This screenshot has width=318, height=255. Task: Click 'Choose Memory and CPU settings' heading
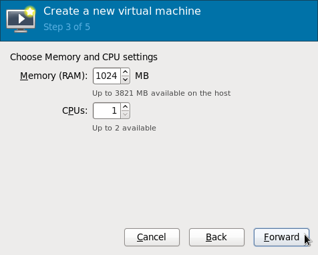tap(84, 57)
